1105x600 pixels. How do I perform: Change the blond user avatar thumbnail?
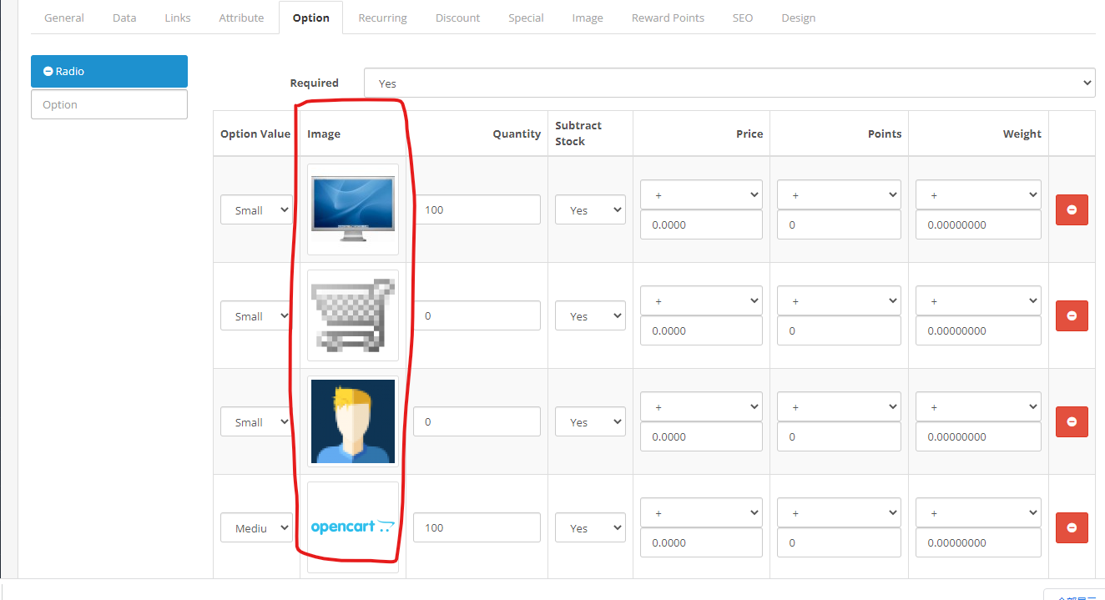pos(353,421)
